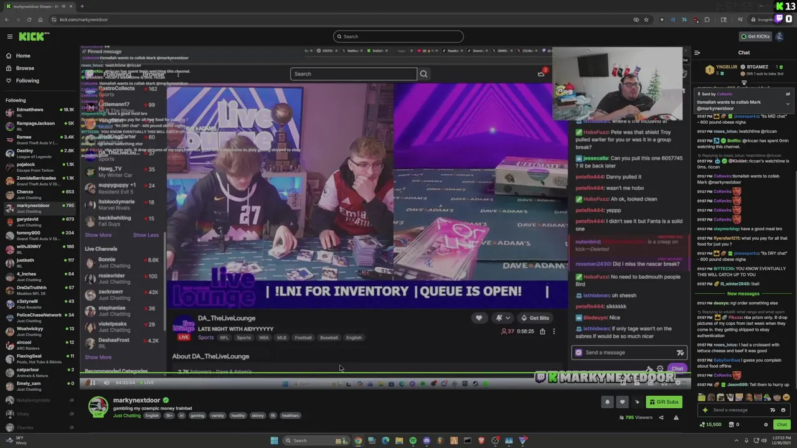This screenshot has width=797, height=448.
Task: Click the green Chat send button
Action: click(x=782, y=425)
